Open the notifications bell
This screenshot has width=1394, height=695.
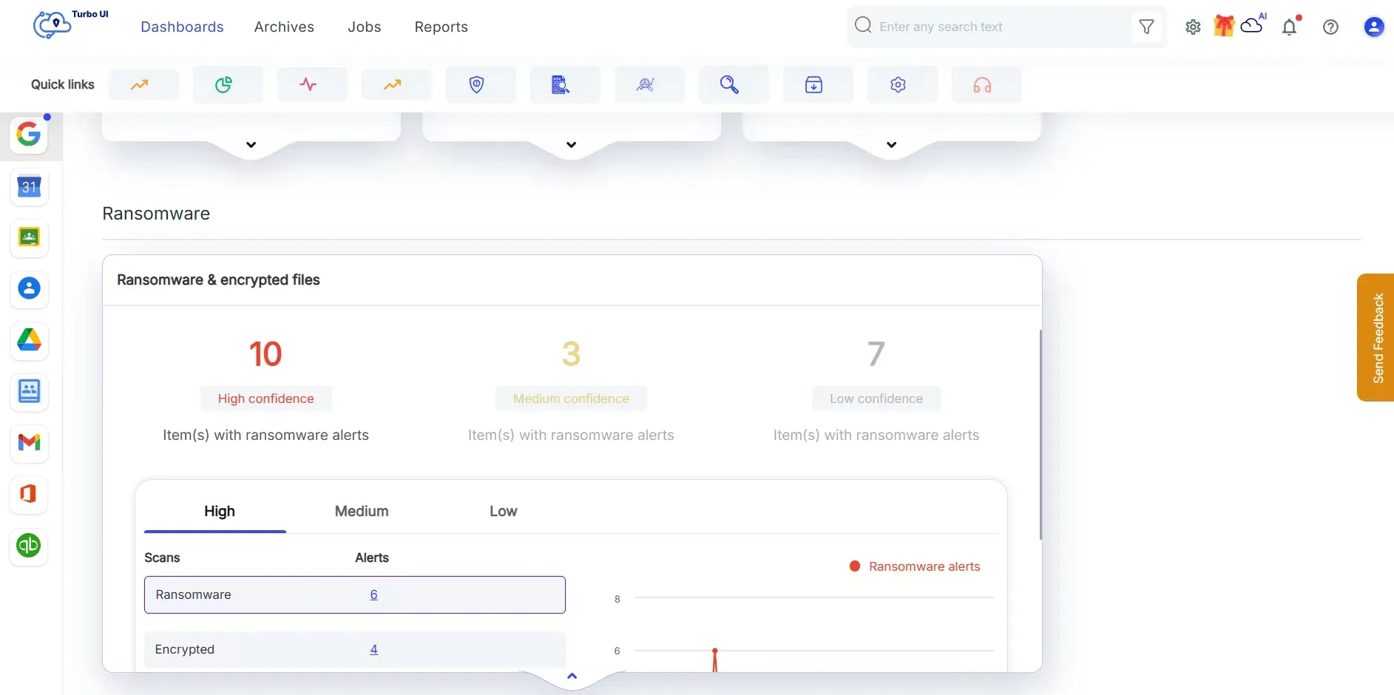pyautogui.click(x=1290, y=27)
